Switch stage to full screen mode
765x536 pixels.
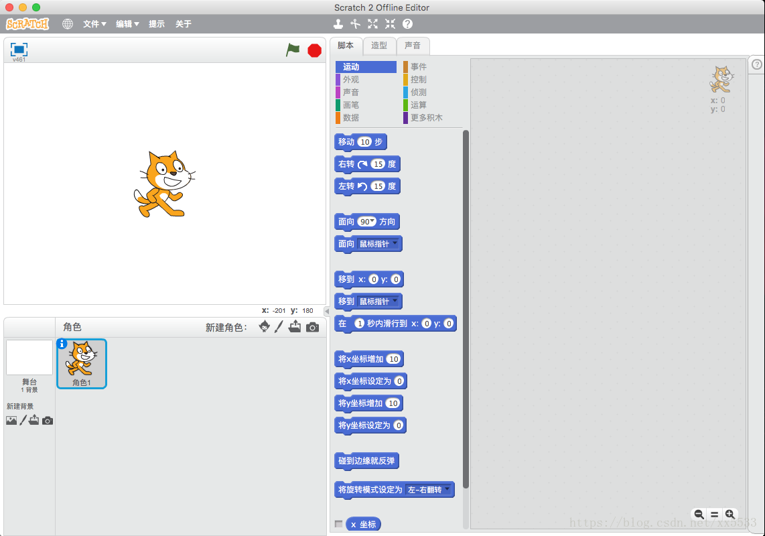click(19, 50)
